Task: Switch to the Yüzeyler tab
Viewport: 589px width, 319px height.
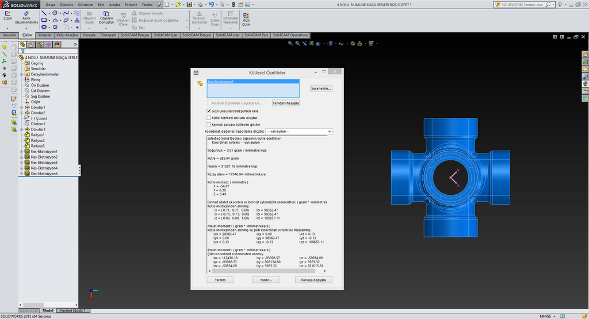Action: [x=44, y=35]
